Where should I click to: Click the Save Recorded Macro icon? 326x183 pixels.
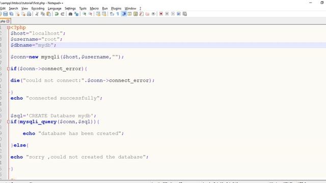tap(184, 14)
